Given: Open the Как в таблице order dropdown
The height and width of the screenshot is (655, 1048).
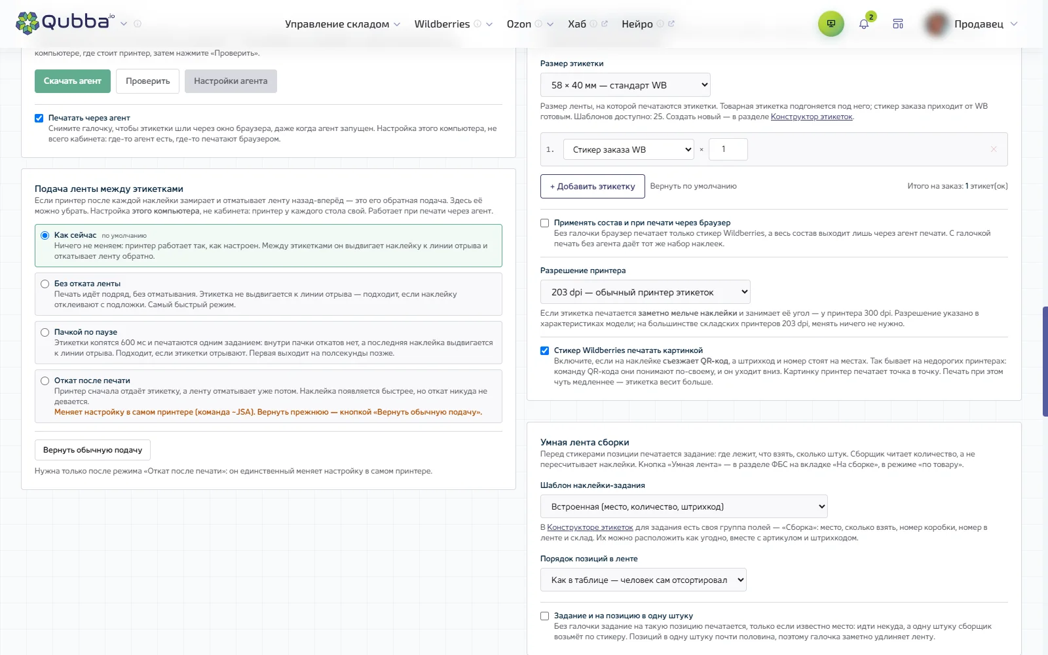Looking at the screenshot, I should [643, 580].
